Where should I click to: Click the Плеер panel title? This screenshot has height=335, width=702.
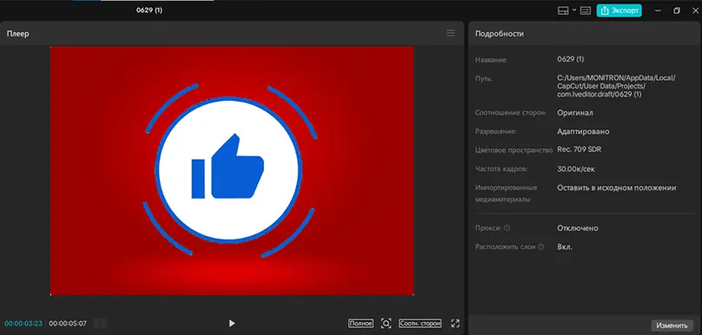[x=18, y=34]
